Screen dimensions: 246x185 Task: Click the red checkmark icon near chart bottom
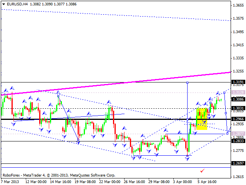[x=202, y=170]
